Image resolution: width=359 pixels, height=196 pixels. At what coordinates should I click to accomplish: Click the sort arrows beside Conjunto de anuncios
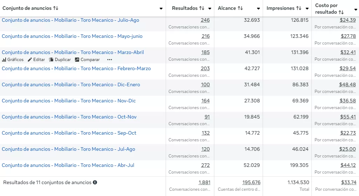pos(56,8)
